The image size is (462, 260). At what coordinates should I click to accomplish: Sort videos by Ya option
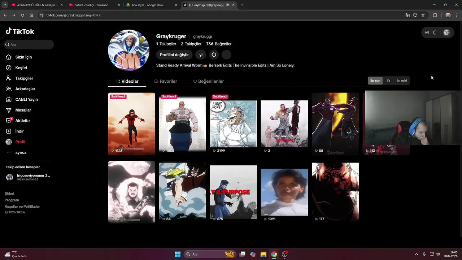point(388,81)
